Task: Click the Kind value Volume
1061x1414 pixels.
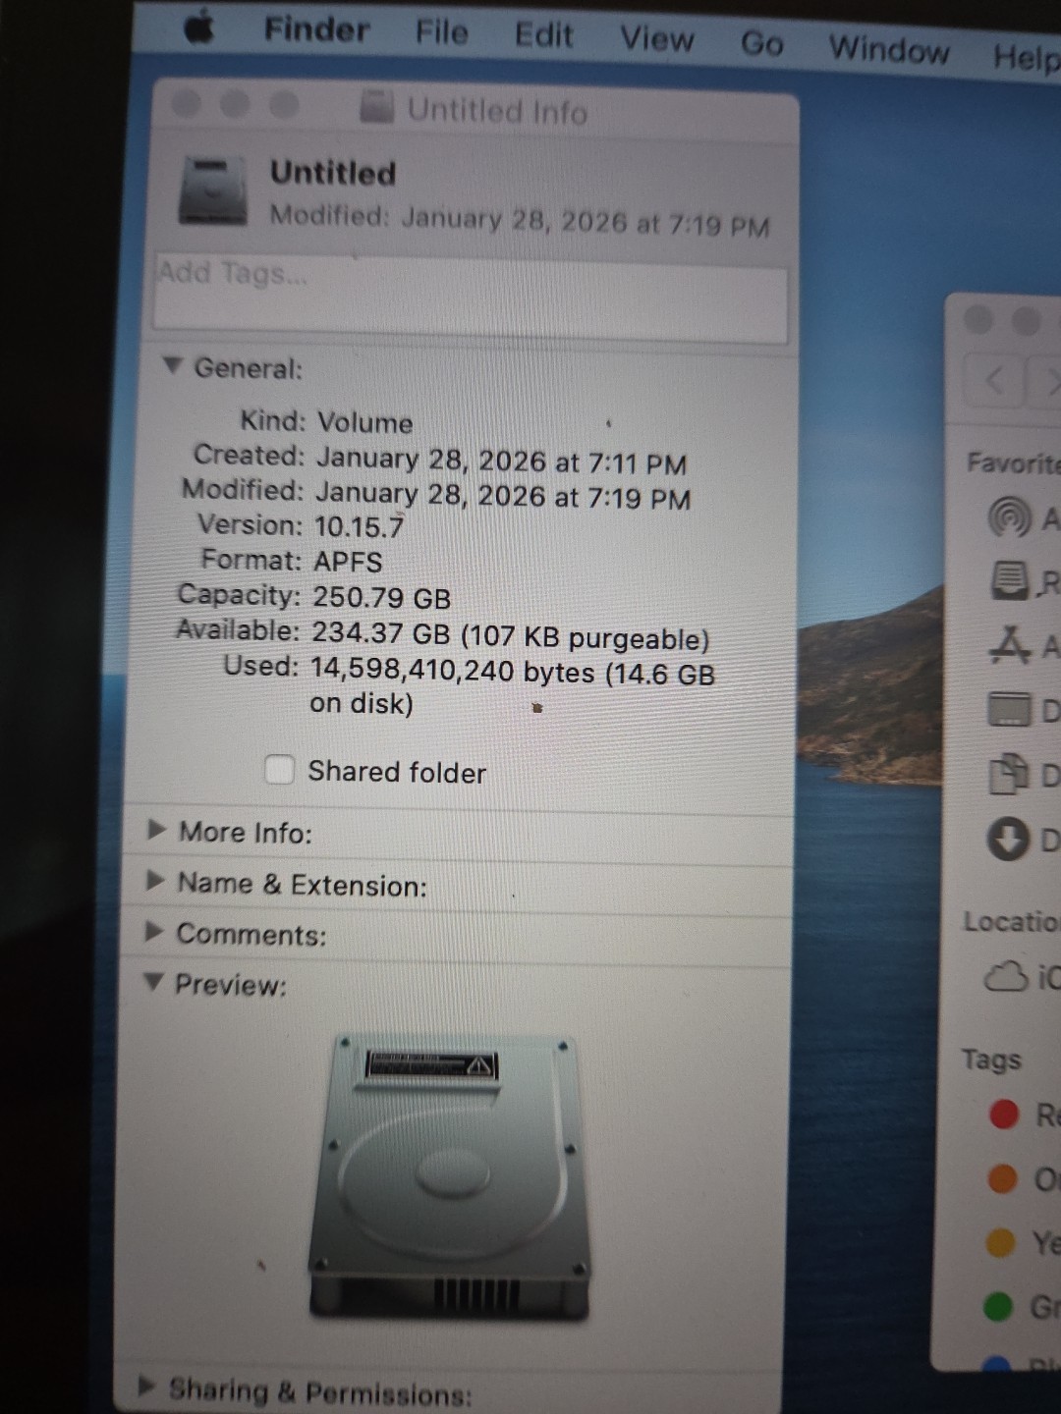Action: pyautogui.click(x=364, y=422)
